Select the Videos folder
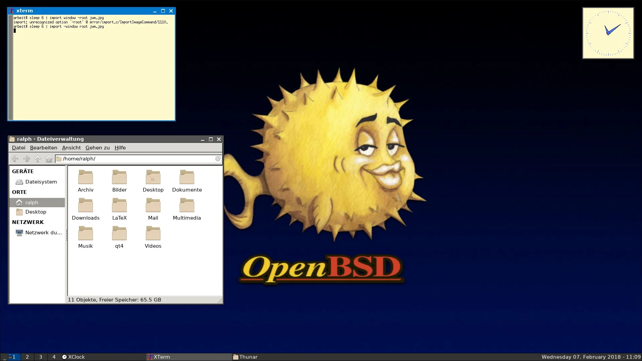The height and width of the screenshot is (361, 642). click(153, 237)
